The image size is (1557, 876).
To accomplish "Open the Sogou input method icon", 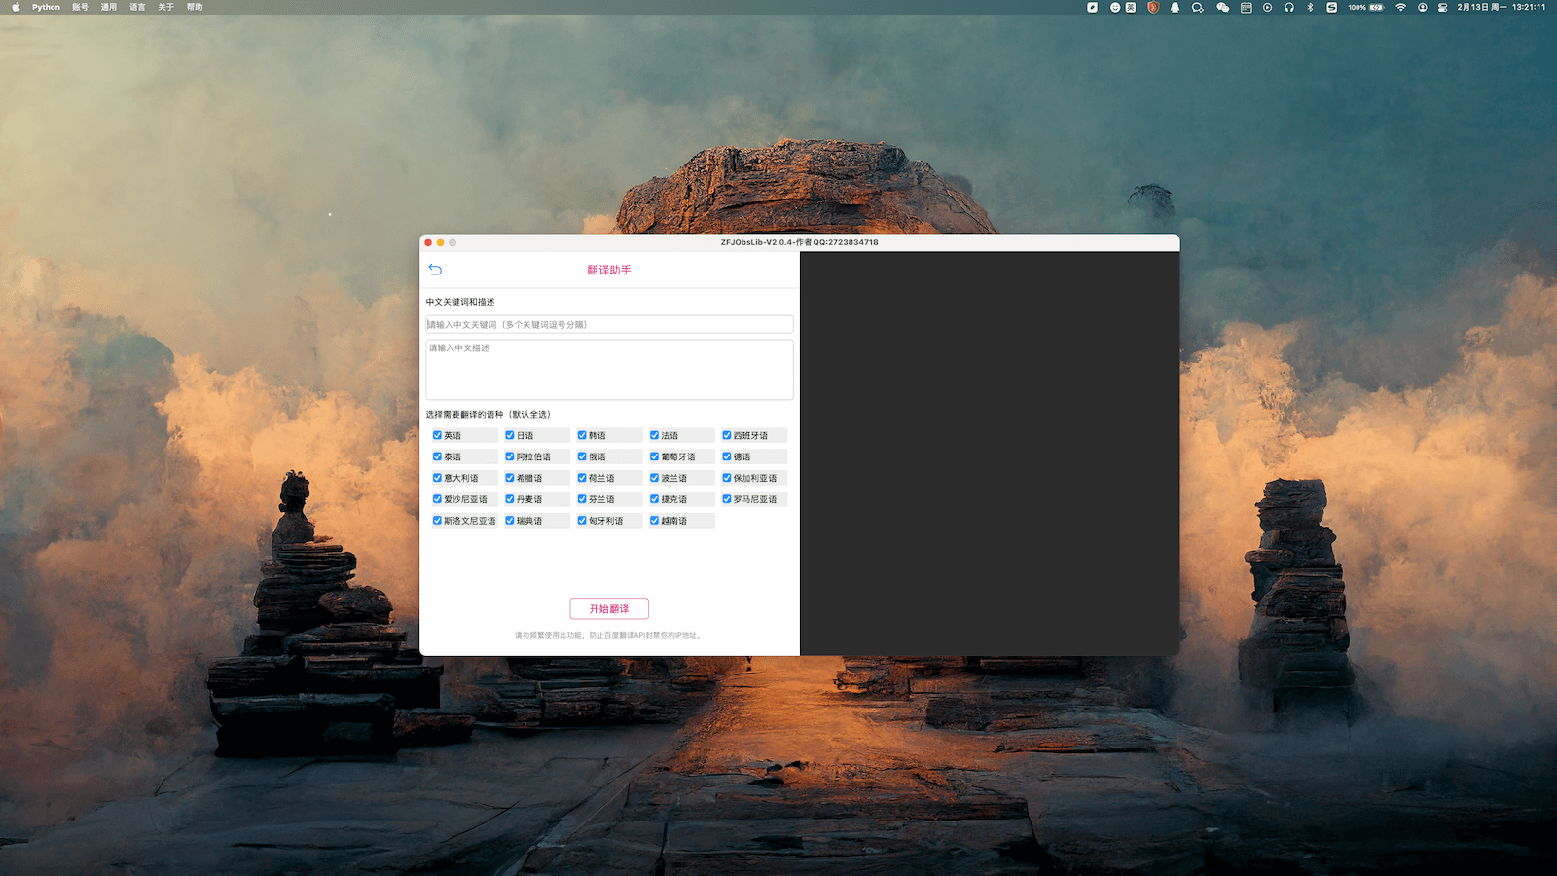I will 1331,7.
